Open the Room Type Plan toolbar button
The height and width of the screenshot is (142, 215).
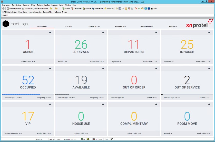[x=15, y=8]
